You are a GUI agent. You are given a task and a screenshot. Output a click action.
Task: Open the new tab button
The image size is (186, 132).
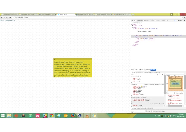click(x=133, y=14)
